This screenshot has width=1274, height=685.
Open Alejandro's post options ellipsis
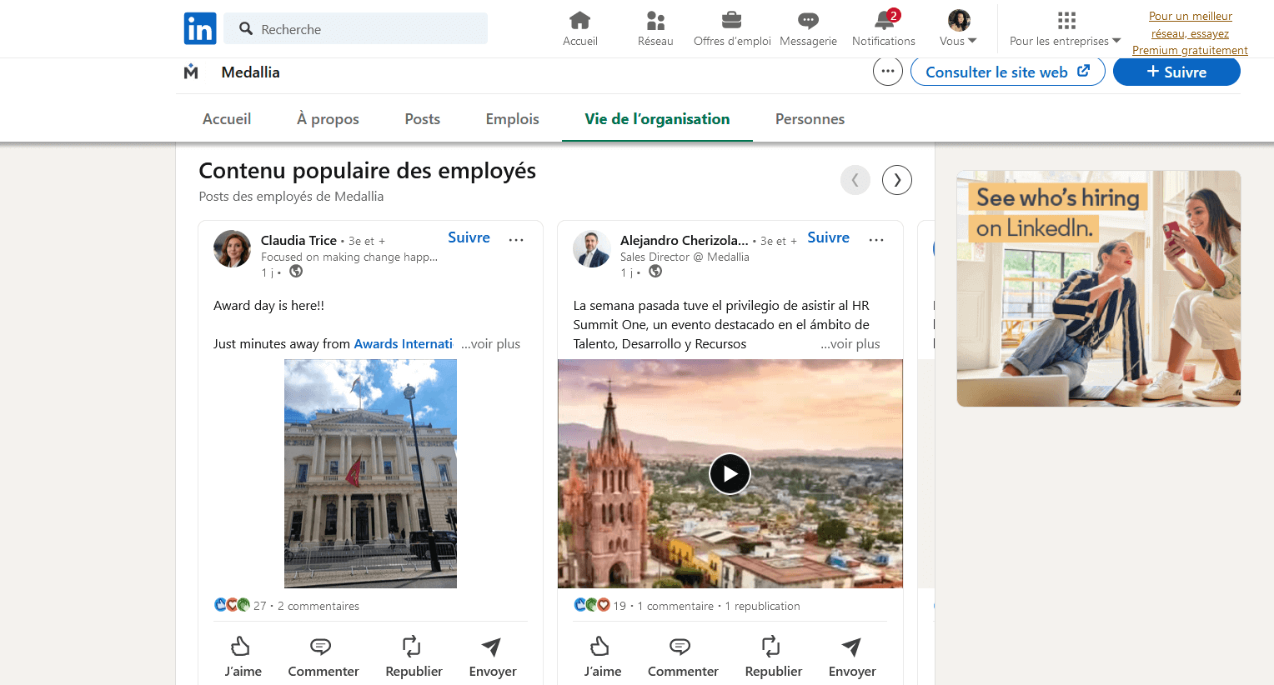coord(876,240)
